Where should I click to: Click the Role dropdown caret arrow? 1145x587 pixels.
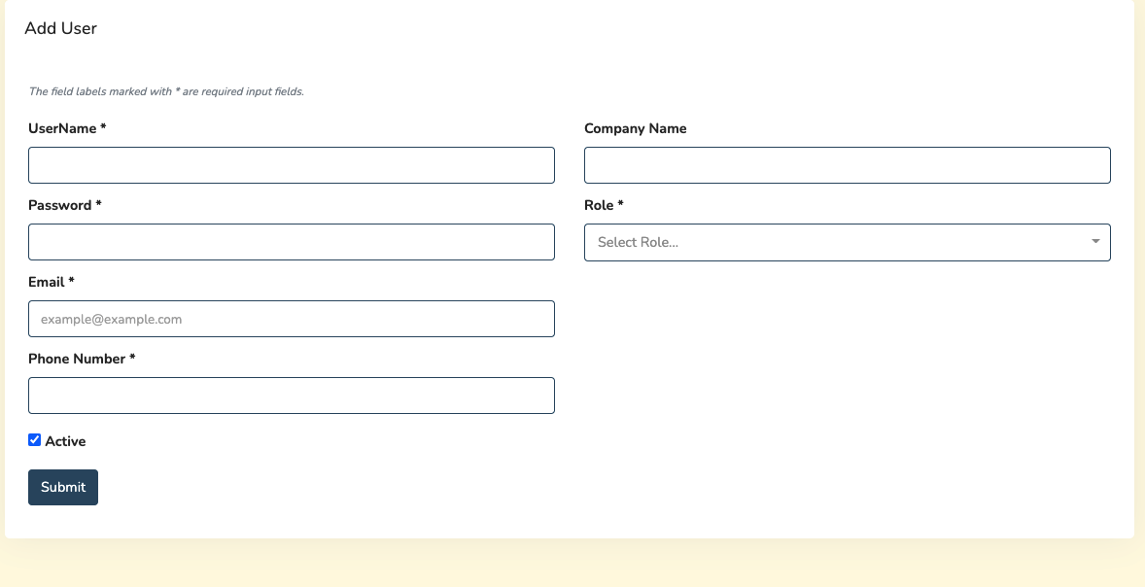click(1095, 242)
